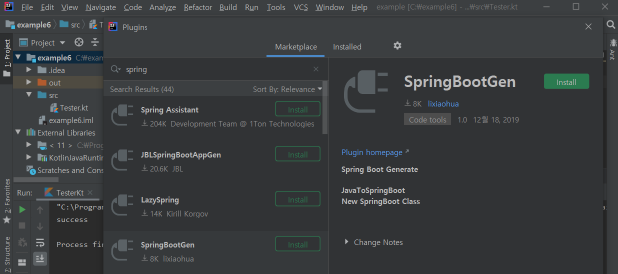Collapse External Libraries node
The image size is (618, 274).
point(18,132)
